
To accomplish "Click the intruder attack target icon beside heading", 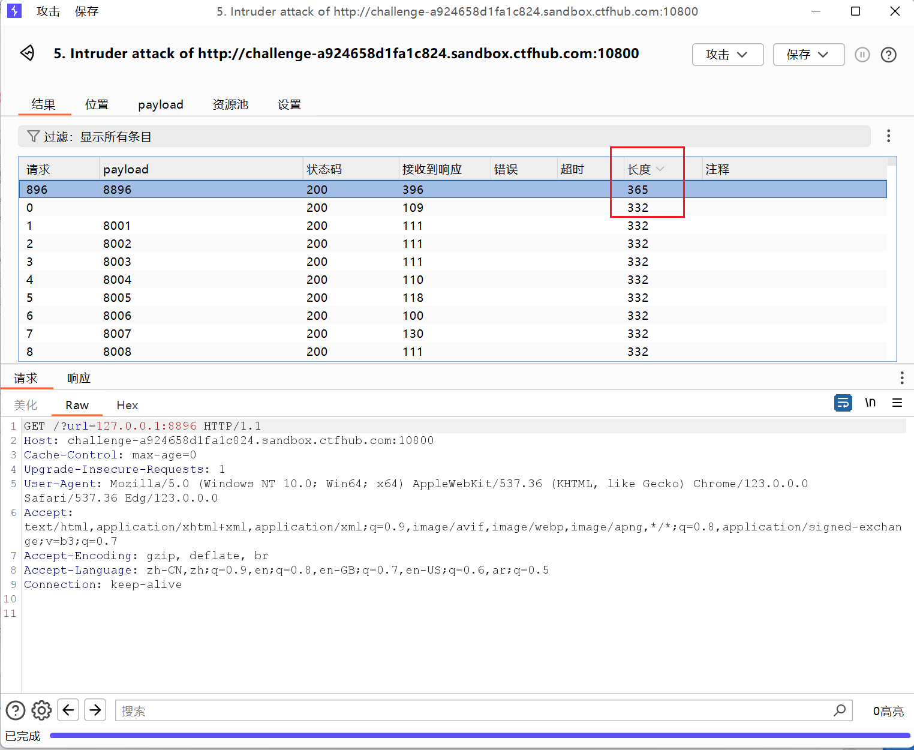I will pos(28,53).
